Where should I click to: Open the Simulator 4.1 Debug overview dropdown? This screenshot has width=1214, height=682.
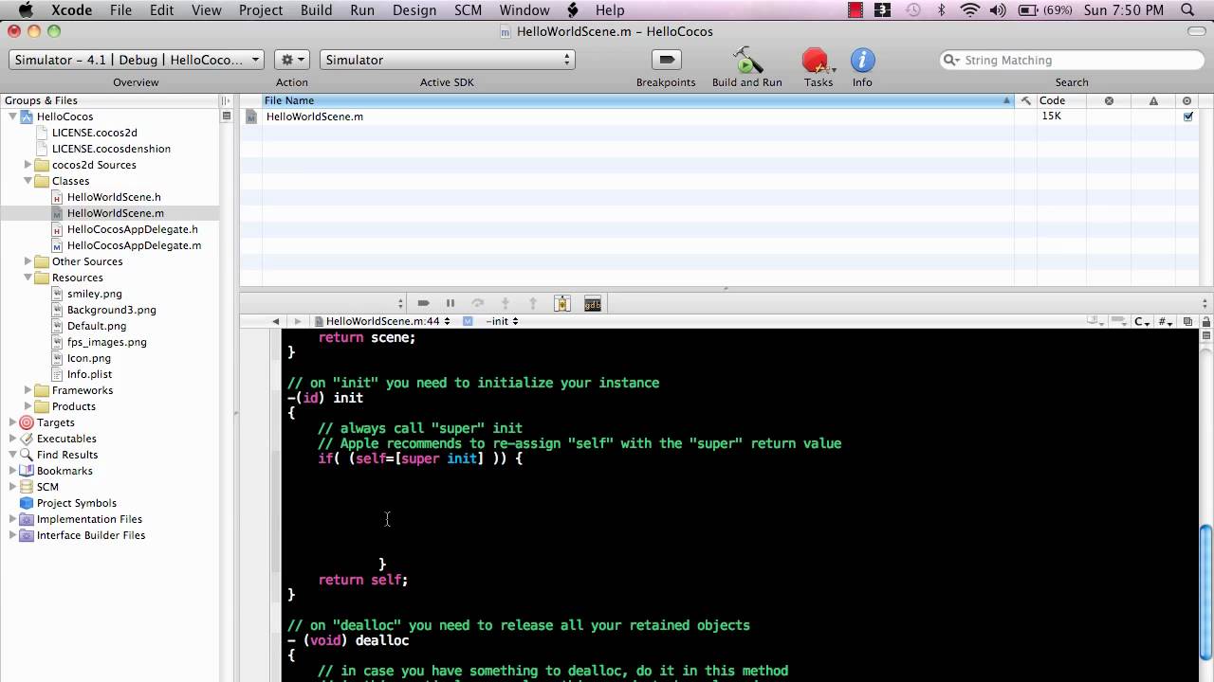click(137, 60)
